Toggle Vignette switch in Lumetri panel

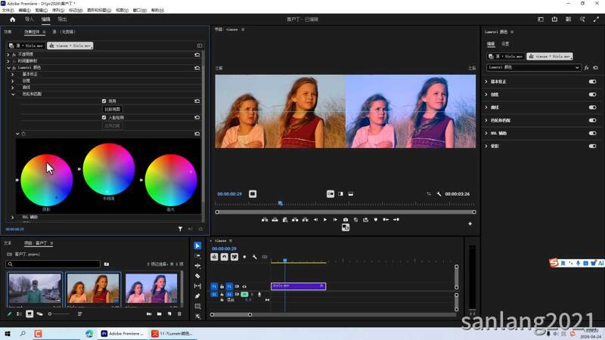tap(592, 146)
